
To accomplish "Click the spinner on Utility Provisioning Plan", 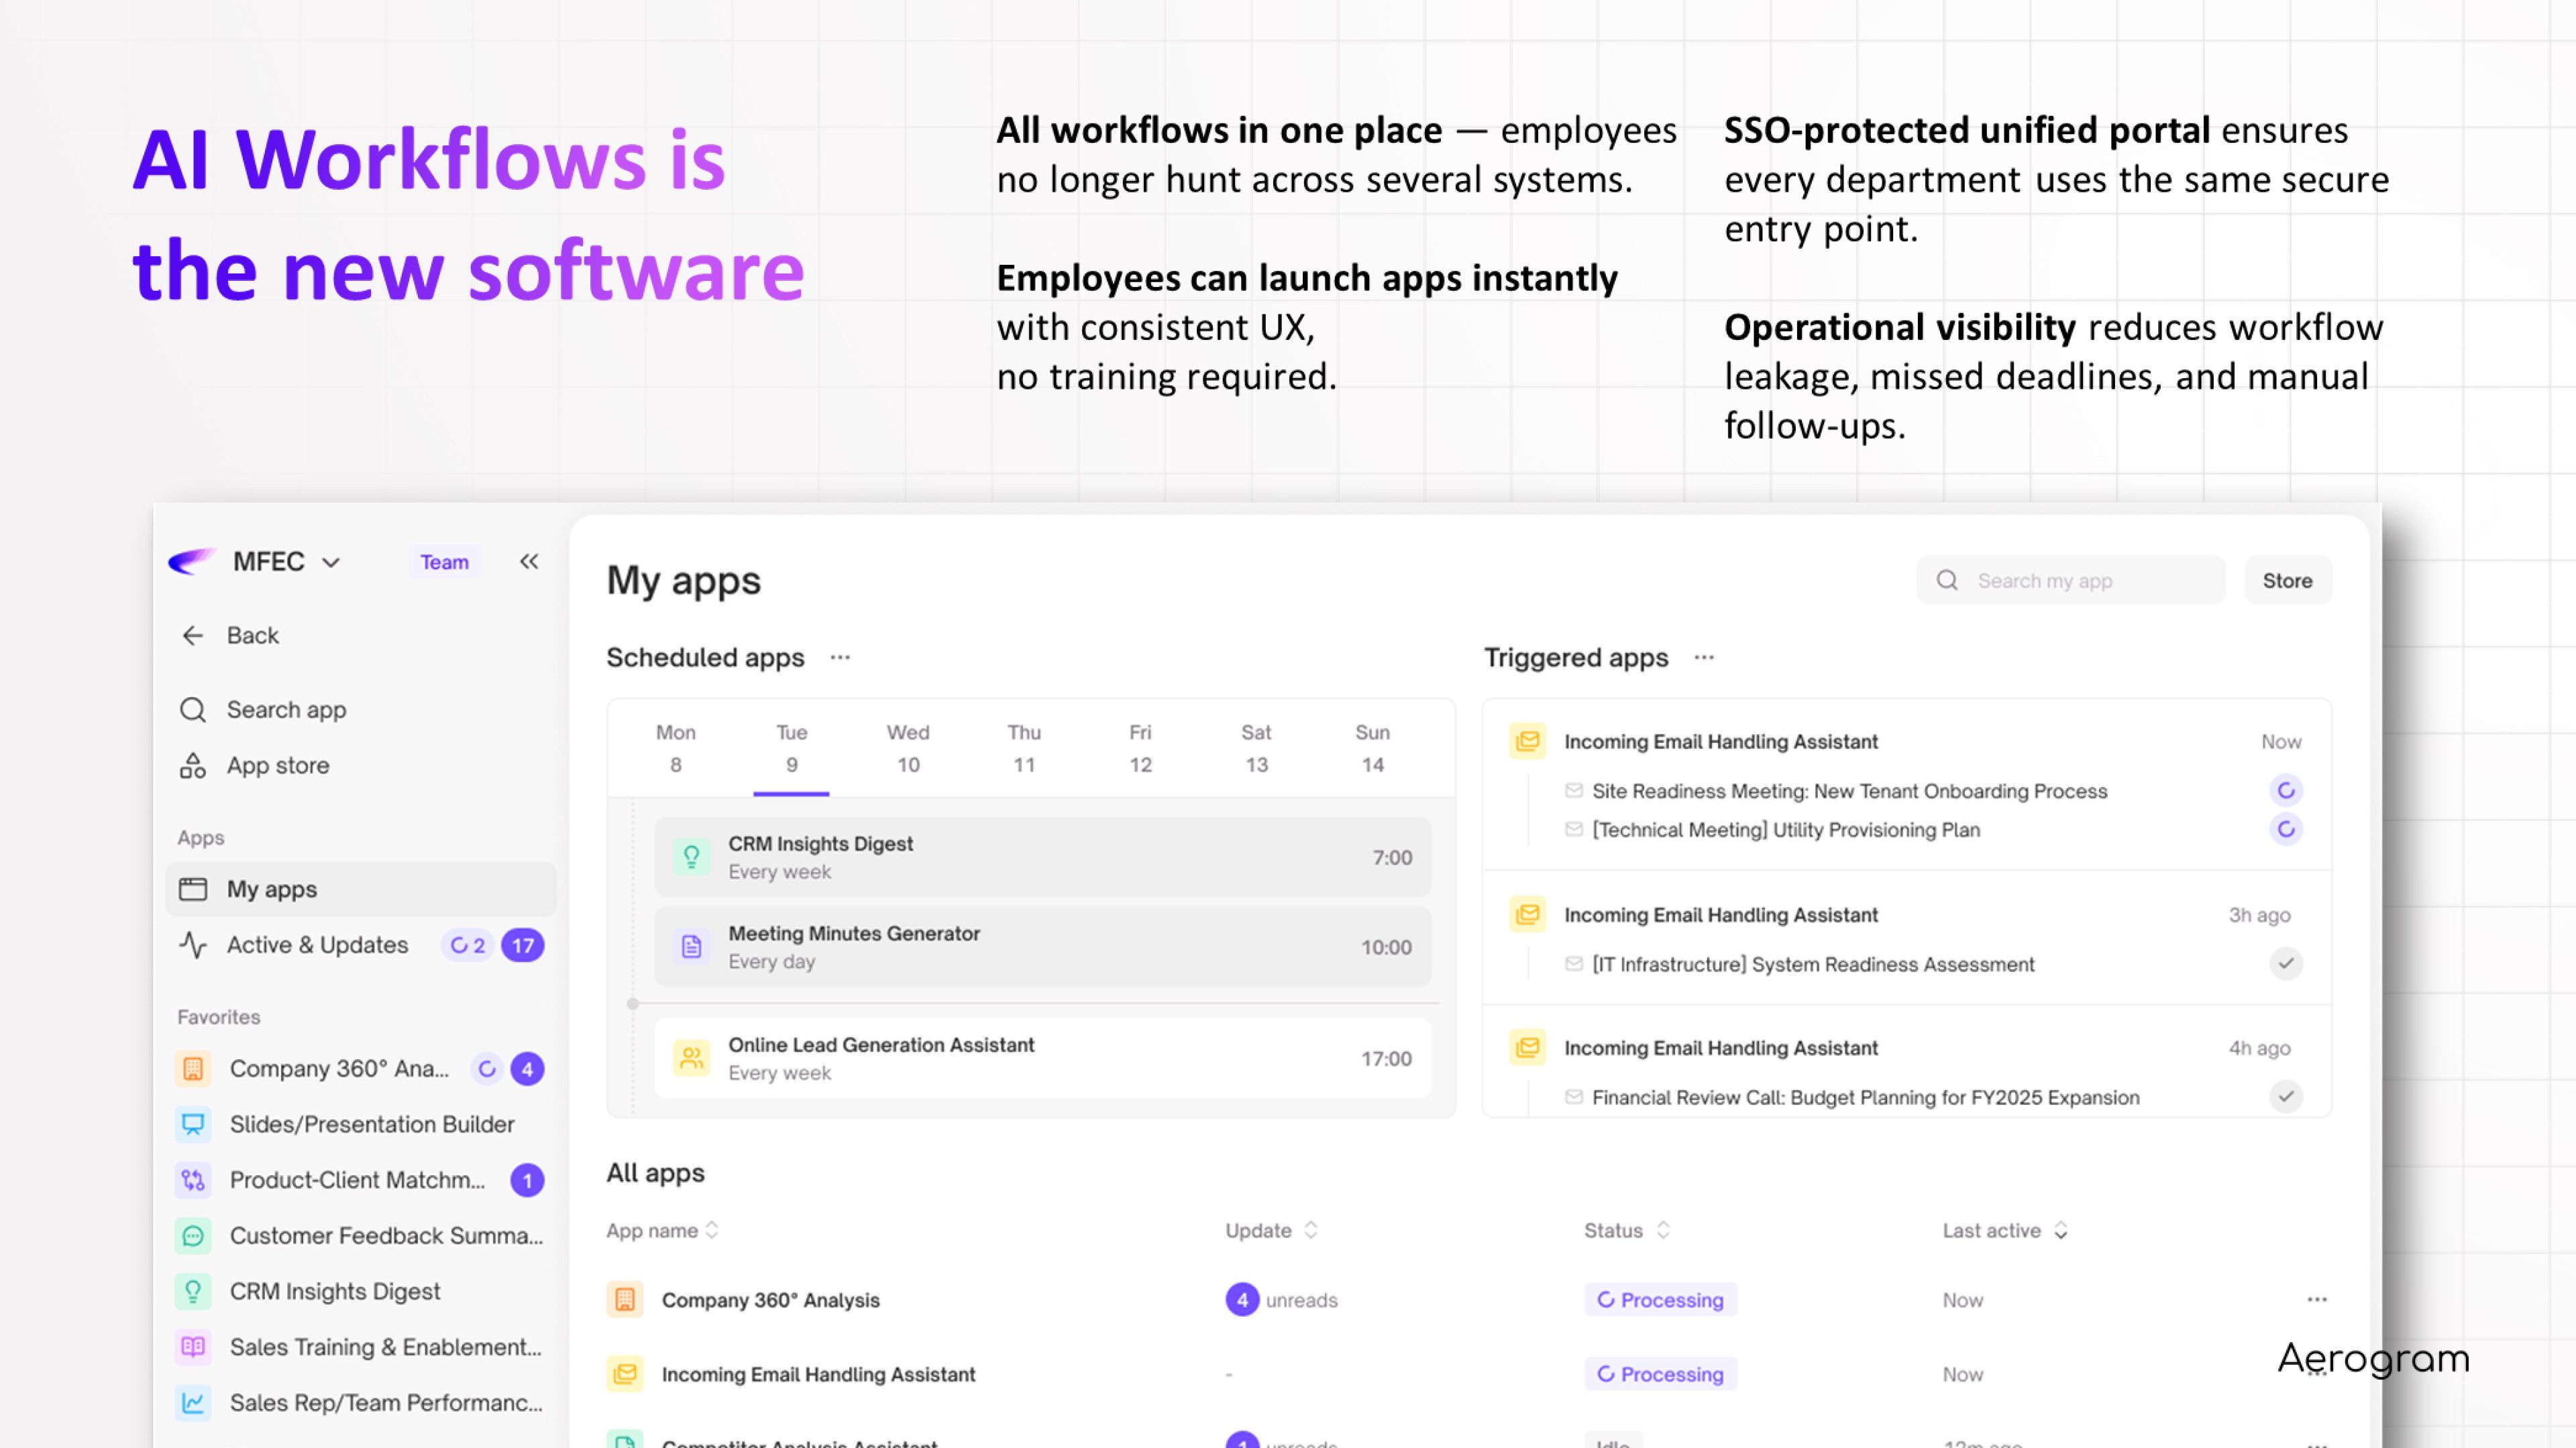I will click(x=2285, y=829).
